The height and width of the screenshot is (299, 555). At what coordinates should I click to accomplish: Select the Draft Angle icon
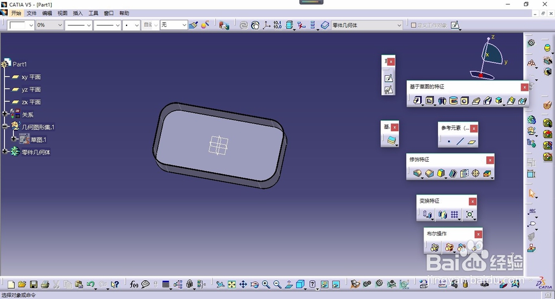[x=441, y=173]
